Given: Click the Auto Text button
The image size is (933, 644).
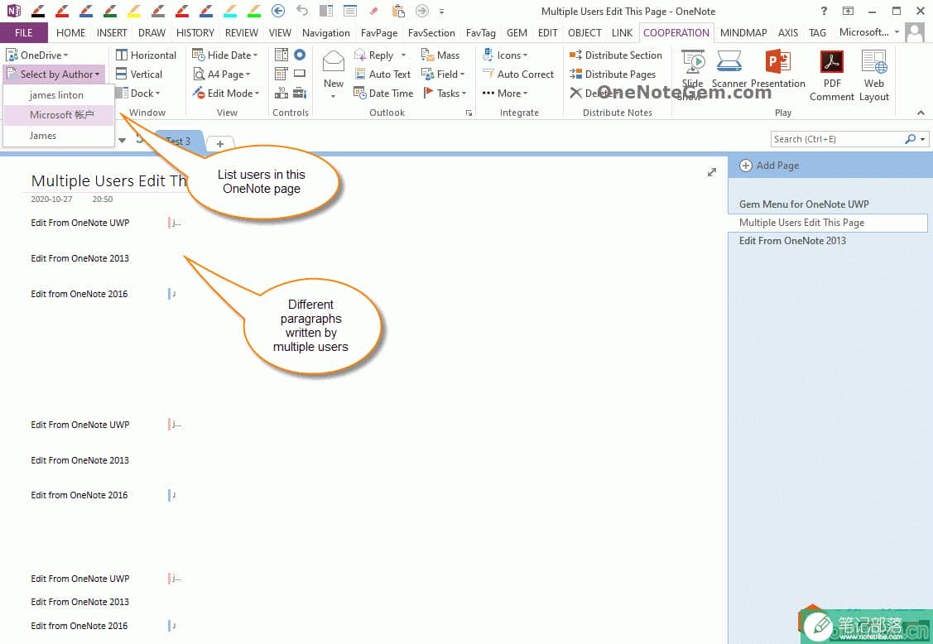Looking at the screenshot, I should 382,74.
